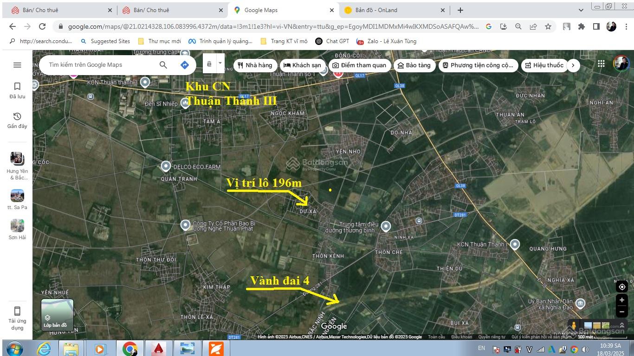Click the Chrome icon on the taskbar
Viewport: 634px width, 356px height.
tap(129, 348)
